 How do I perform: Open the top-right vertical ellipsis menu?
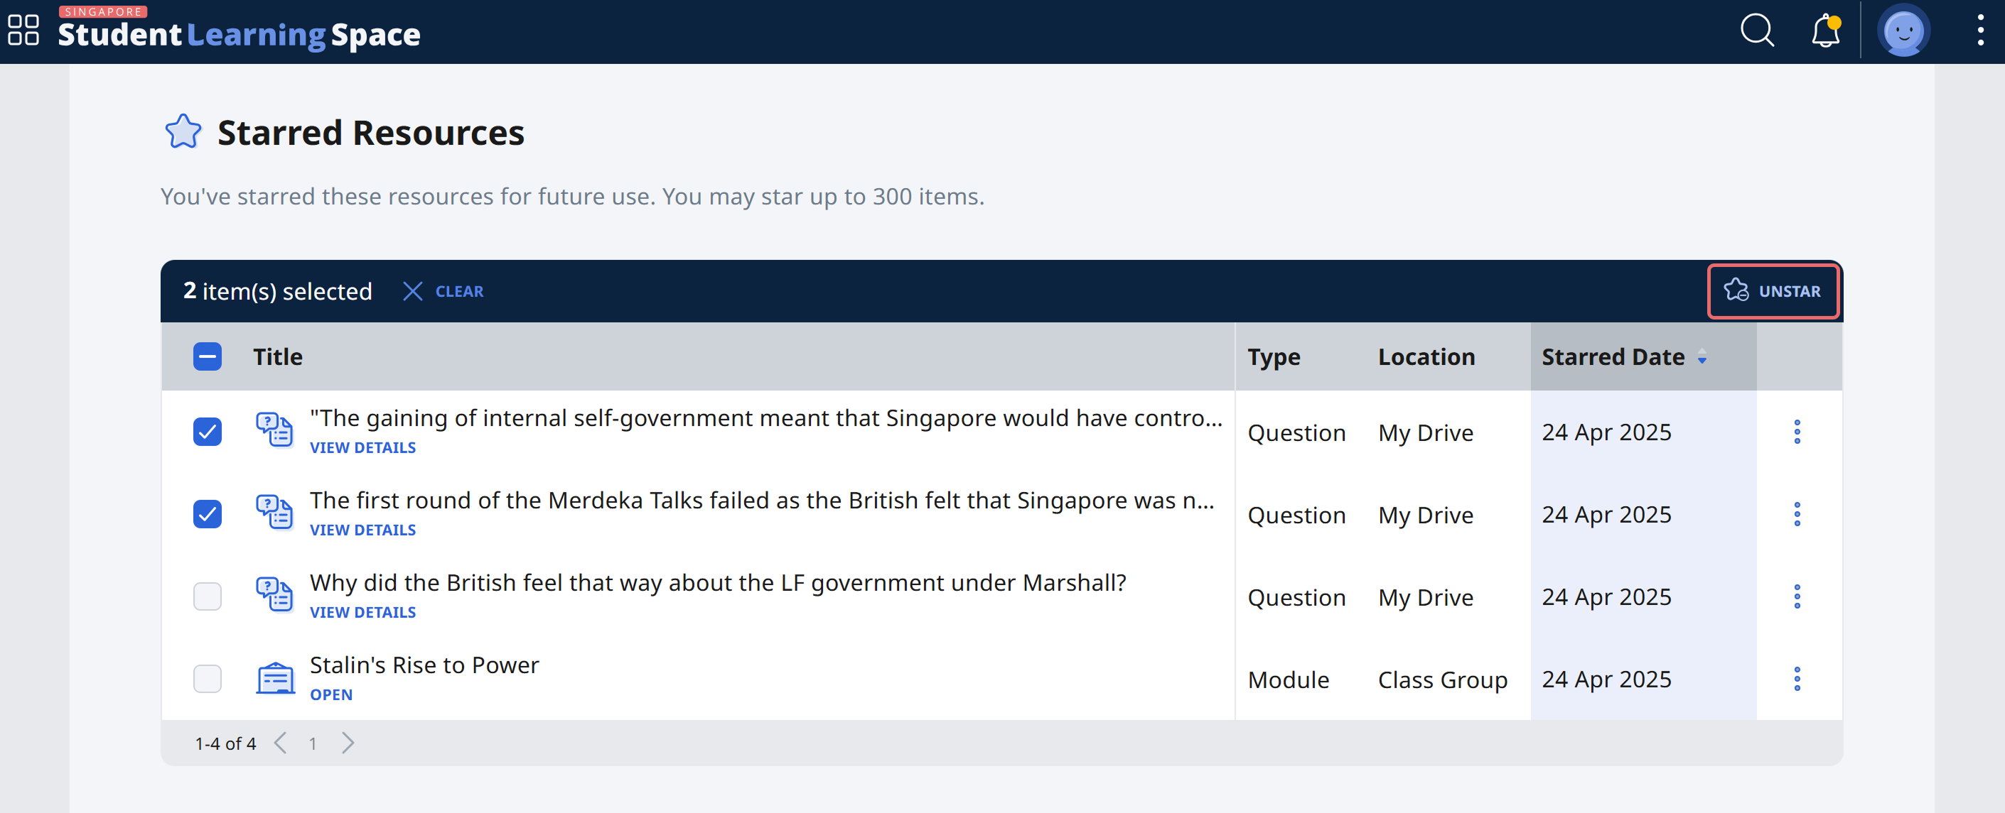[x=1980, y=31]
